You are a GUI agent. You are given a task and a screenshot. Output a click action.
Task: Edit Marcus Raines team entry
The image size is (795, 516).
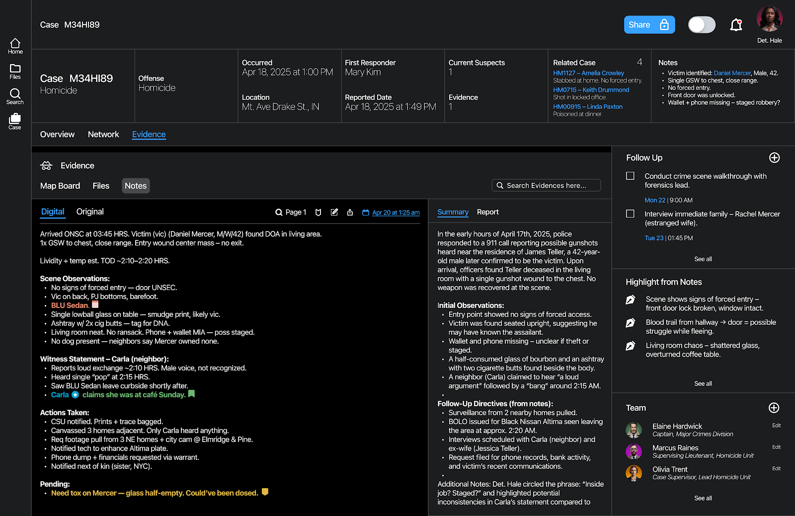[776, 447]
